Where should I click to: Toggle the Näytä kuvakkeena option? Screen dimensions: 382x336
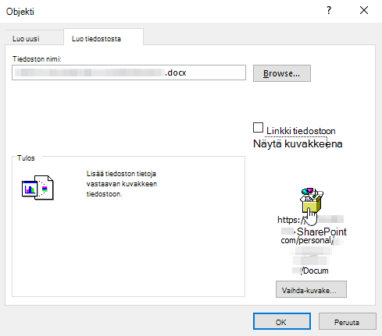click(x=298, y=143)
